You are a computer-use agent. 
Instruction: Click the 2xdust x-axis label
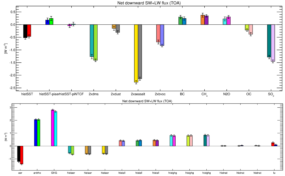pyautogui.click(x=116, y=94)
